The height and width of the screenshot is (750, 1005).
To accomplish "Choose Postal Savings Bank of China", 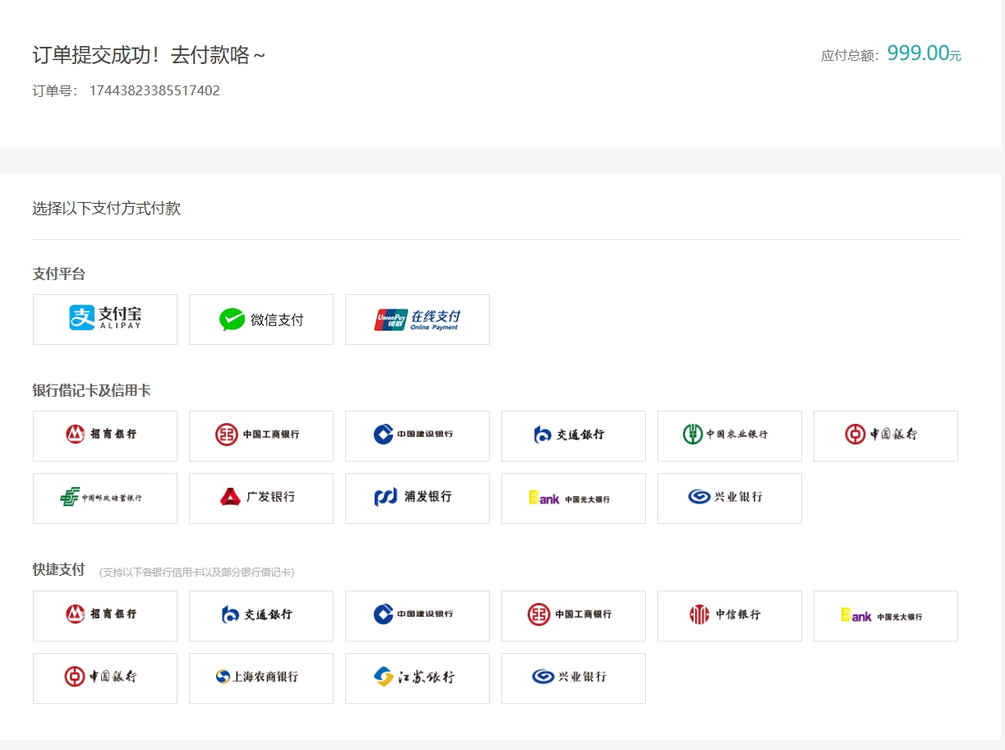I will (x=104, y=498).
